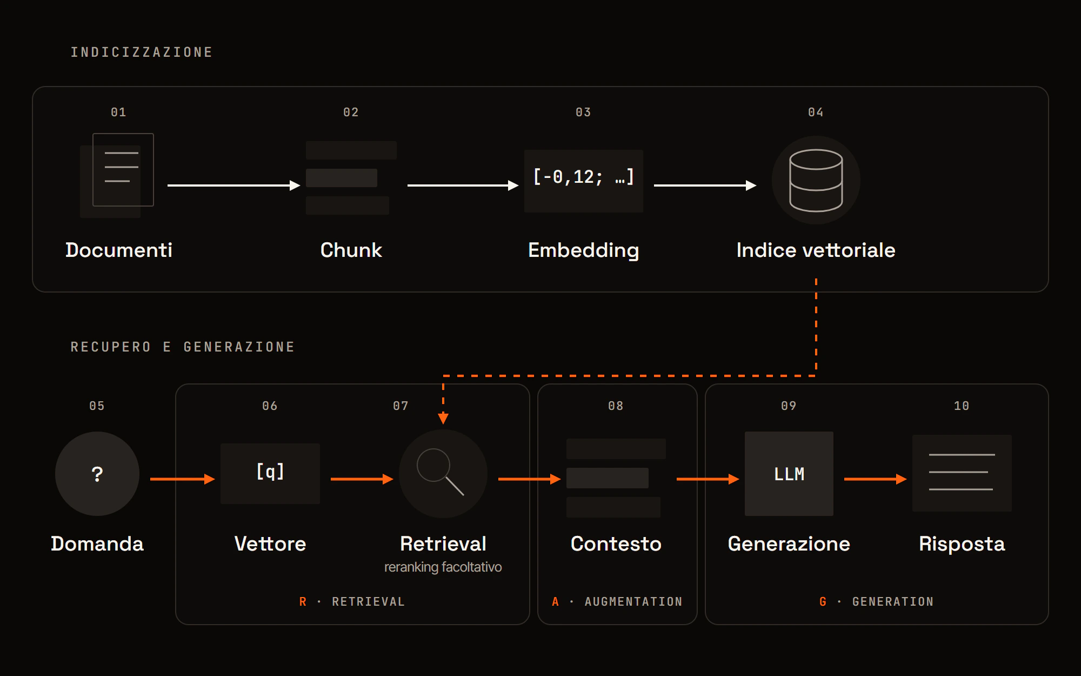Click step number 07
This screenshot has width=1081, height=676.
tap(401, 406)
